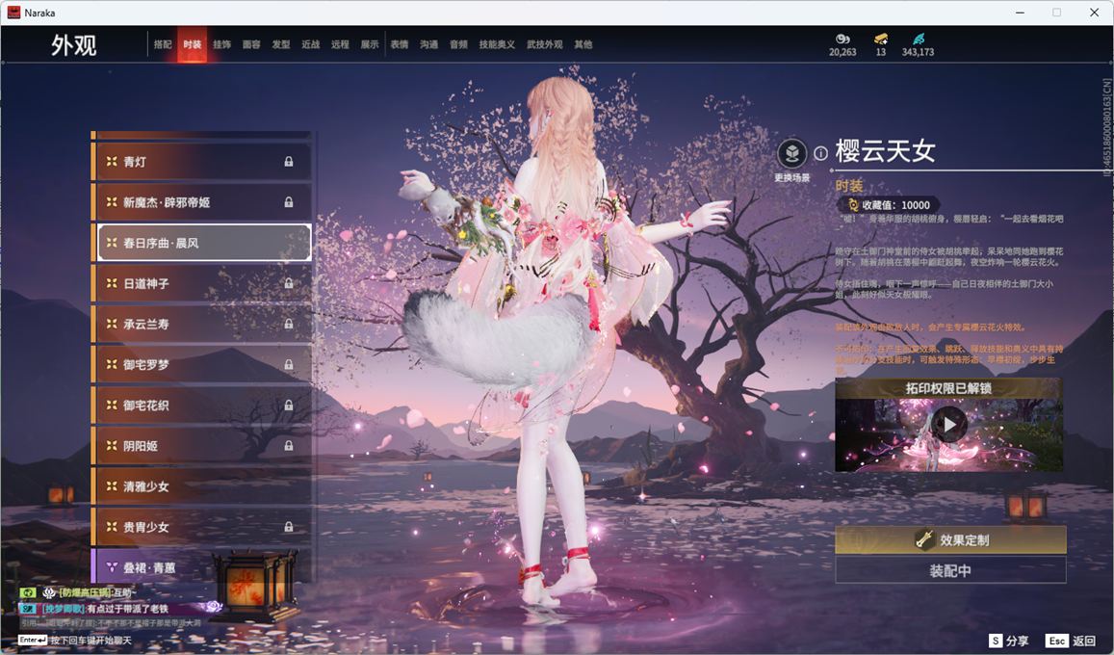Click the lock icon on 阴阳姬 row

[289, 445]
